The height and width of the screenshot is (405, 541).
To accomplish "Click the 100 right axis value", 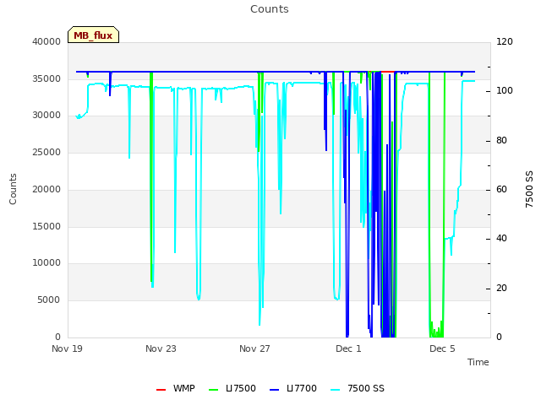I will point(505,91).
